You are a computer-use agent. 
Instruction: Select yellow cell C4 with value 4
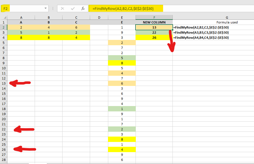click(x=76, y=38)
